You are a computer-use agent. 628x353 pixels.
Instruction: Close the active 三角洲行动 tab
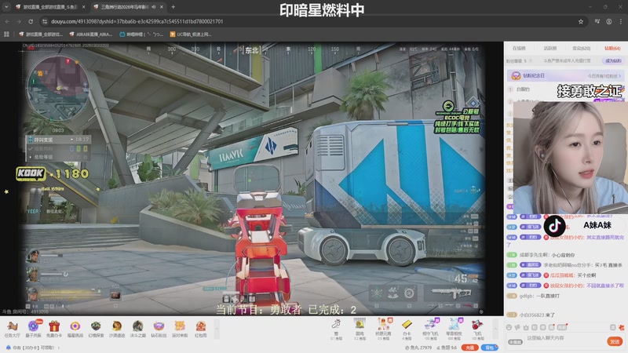pos(162,7)
